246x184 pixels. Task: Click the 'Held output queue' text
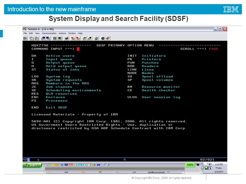click(x=66, y=66)
